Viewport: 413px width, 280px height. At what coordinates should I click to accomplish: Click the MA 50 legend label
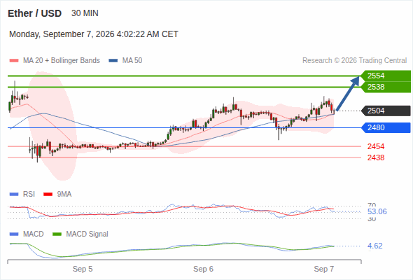[x=132, y=61]
